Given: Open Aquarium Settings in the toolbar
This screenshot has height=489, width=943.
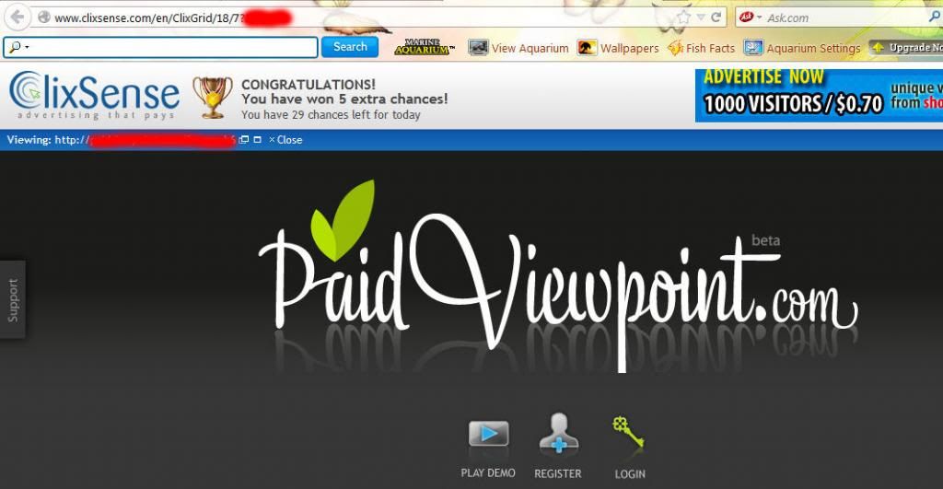Looking at the screenshot, I should point(802,48).
